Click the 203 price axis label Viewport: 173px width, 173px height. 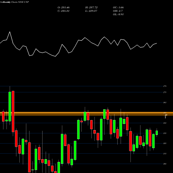pos(165,164)
